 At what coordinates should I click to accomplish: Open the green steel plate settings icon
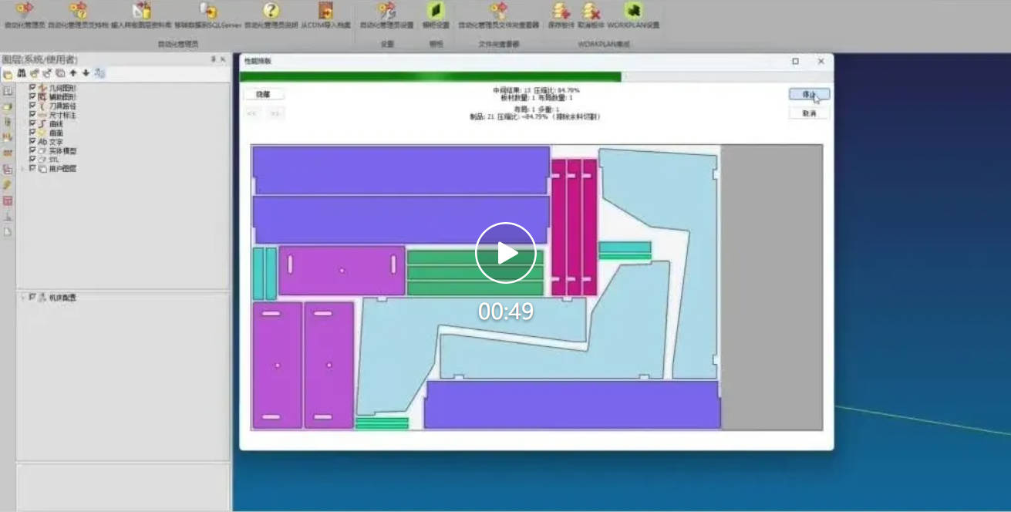click(436, 11)
